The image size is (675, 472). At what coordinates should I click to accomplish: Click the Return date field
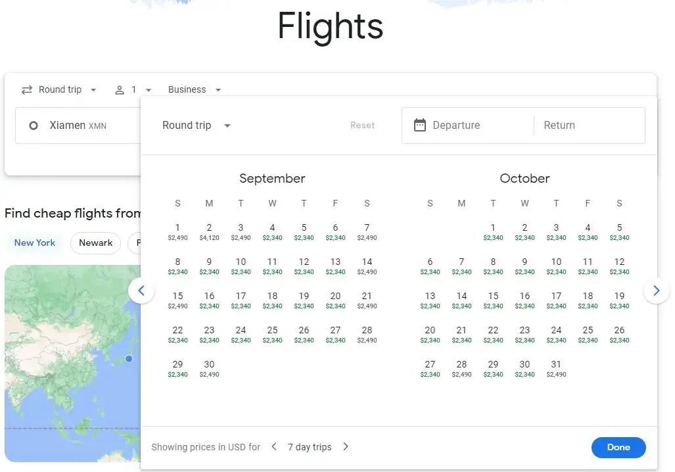pyautogui.click(x=588, y=125)
